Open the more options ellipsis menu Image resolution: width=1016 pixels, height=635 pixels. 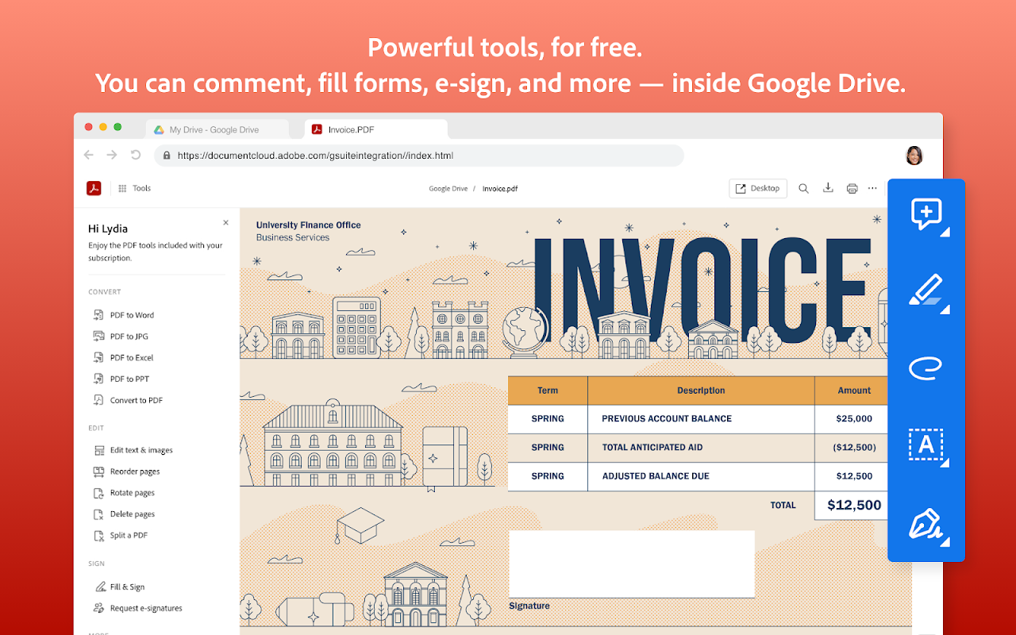872,188
